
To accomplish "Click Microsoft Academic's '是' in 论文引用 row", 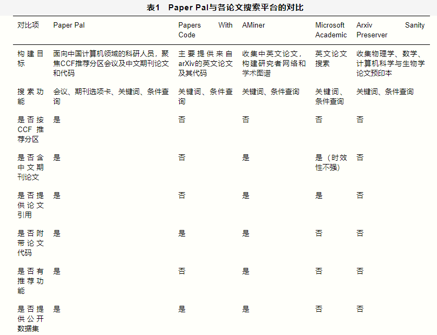I will (319, 195).
